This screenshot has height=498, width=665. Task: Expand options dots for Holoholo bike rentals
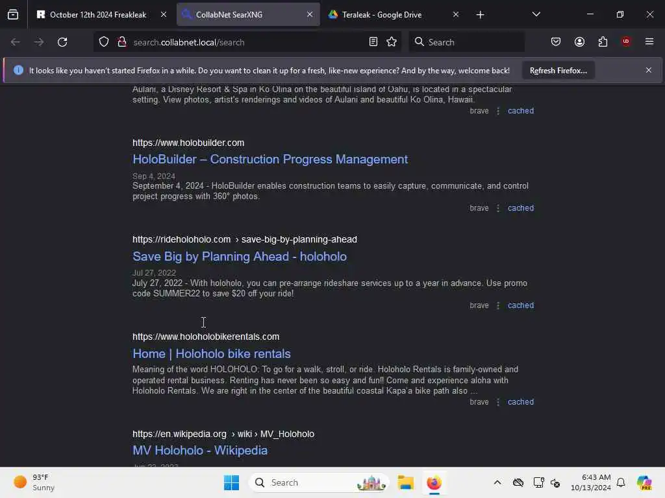(x=498, y=402)
